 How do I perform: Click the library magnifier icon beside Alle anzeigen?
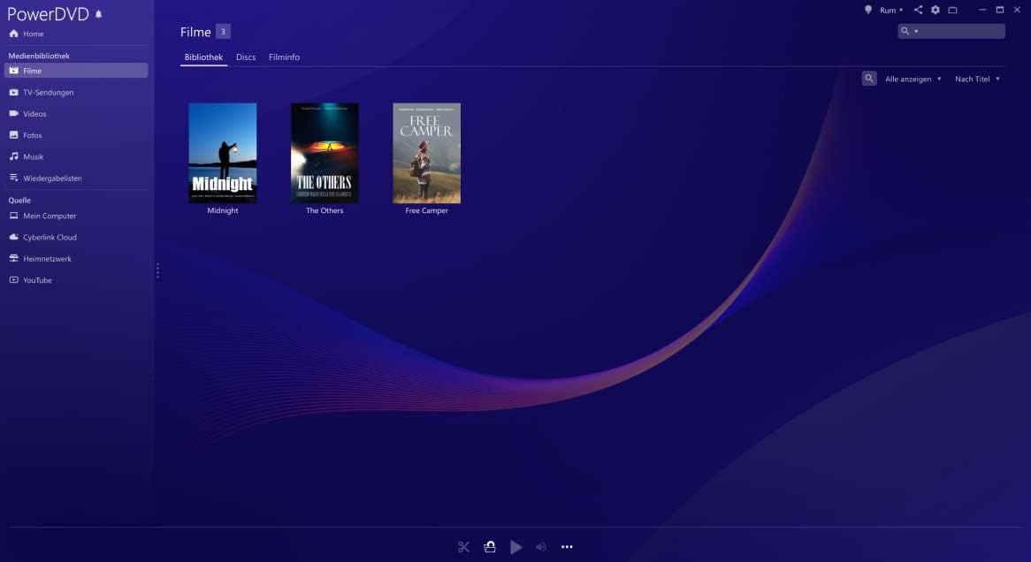click(869, 79)
